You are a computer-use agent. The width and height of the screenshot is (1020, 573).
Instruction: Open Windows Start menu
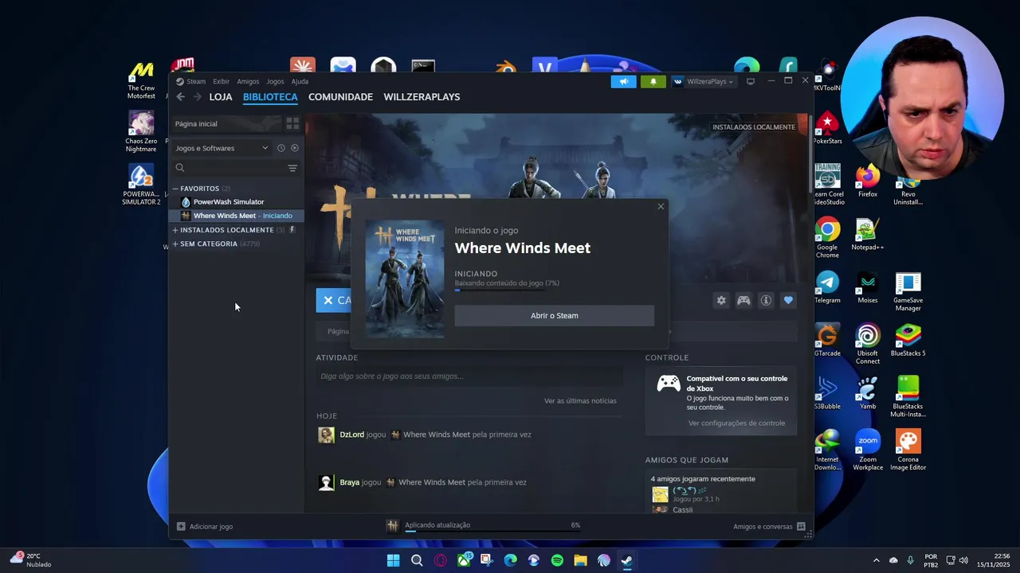tap(393, 560)
